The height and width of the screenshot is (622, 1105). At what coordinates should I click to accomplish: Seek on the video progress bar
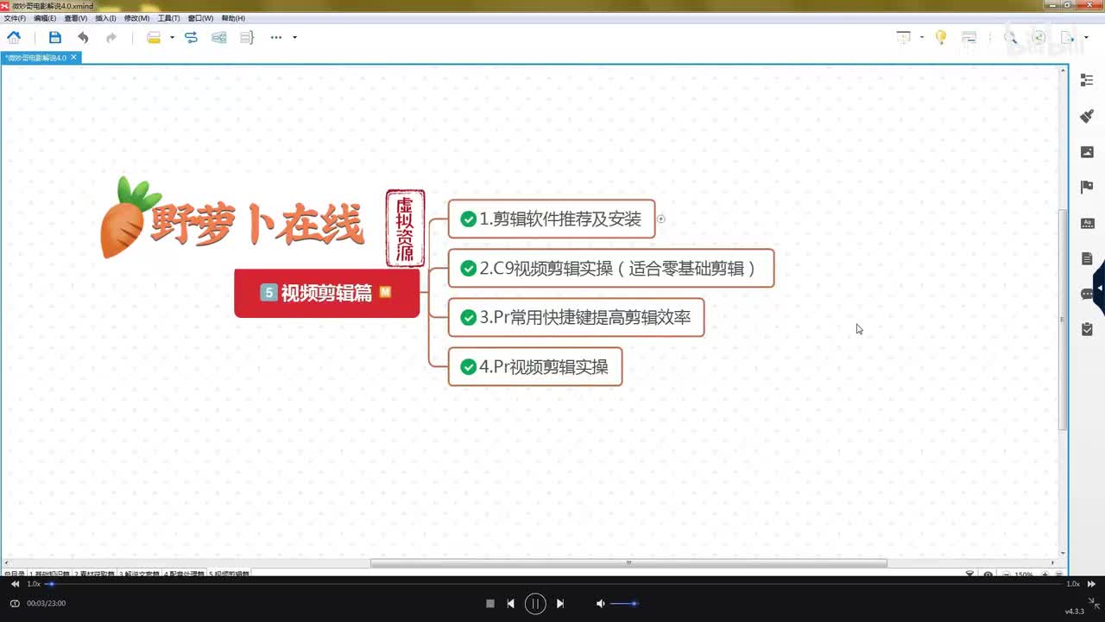pos(552,584)
